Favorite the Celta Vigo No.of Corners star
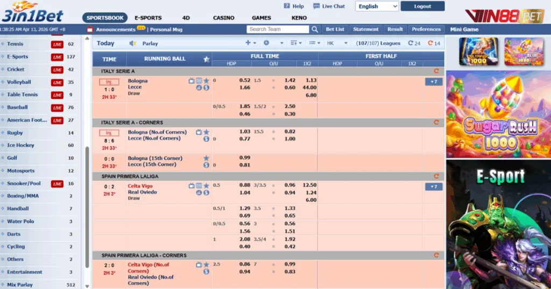This screenshot has height=289, width=551. [206, 265]
